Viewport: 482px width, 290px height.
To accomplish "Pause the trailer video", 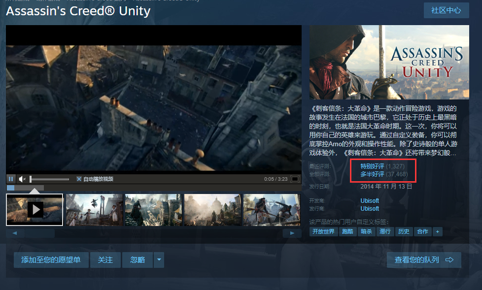I will click(x=11, y=179).
